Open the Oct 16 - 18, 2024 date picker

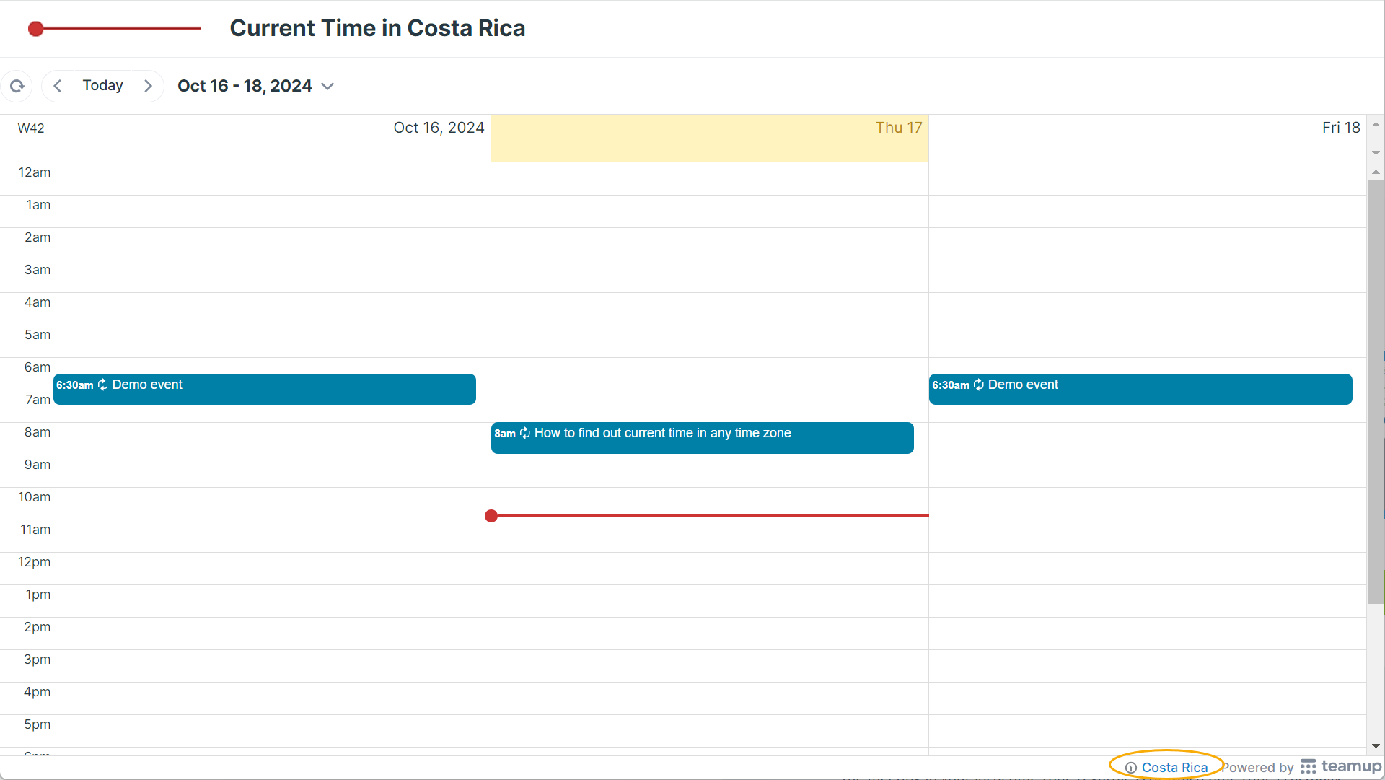tap(245, 86)
